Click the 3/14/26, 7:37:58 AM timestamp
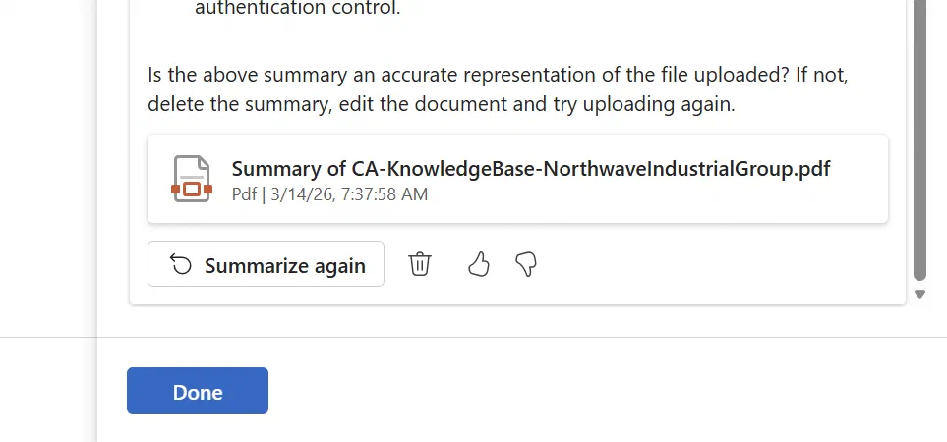Screen dimensions: 947x442 349,194
